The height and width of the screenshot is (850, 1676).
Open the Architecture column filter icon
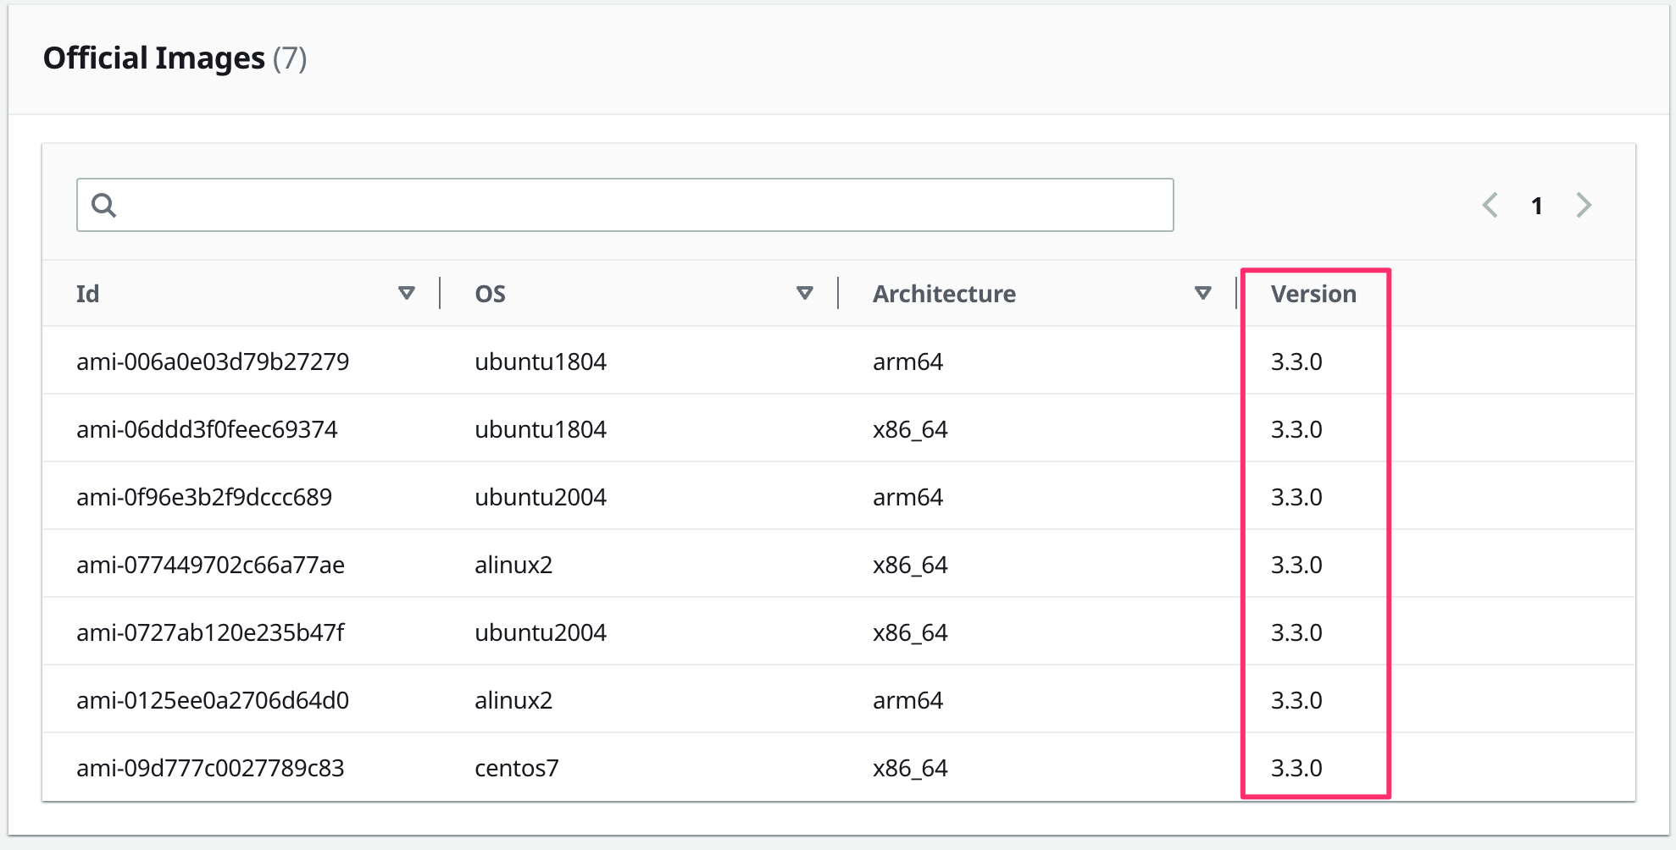1201,292
